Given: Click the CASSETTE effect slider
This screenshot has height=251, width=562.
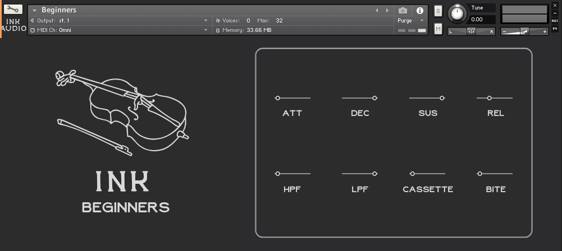Looking at the screenshot, I should 428,174.
